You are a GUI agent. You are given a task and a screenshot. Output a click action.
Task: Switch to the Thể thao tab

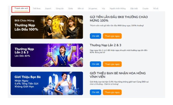click(37, 9)
